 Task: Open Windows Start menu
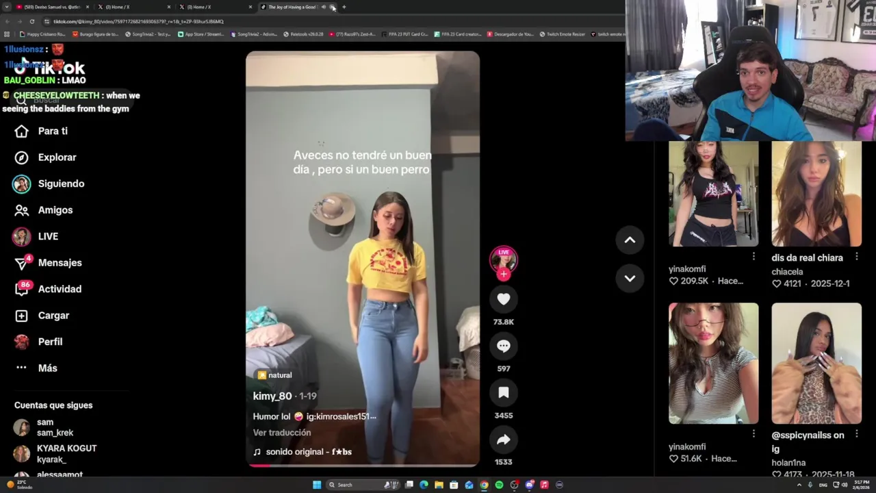tap(317, 485)
